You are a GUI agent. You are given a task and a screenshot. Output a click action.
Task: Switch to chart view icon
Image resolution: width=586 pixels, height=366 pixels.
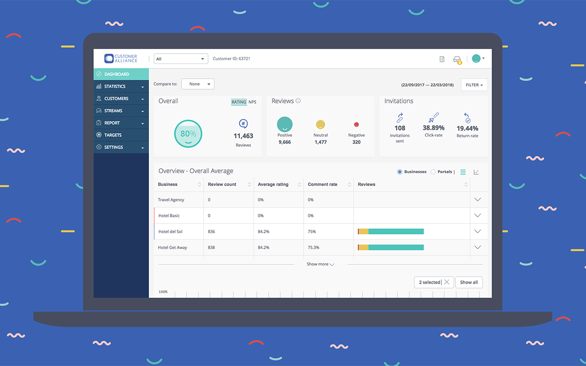pyautogui.click(x=477, y=172)
